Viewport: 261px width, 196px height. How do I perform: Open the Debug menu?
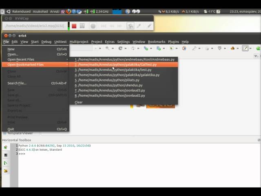point(46,42)
